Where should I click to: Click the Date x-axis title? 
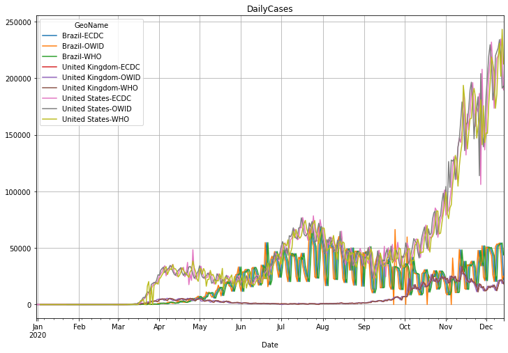(269, 345)
